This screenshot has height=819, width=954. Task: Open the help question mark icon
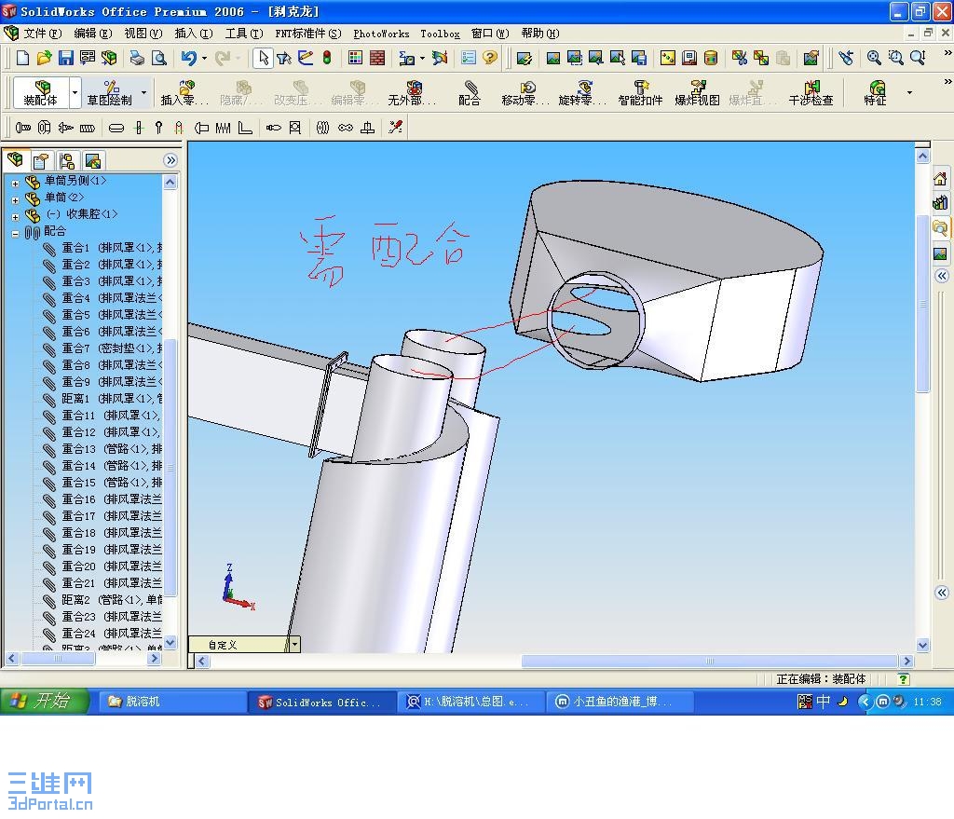[x=490, y=58]
